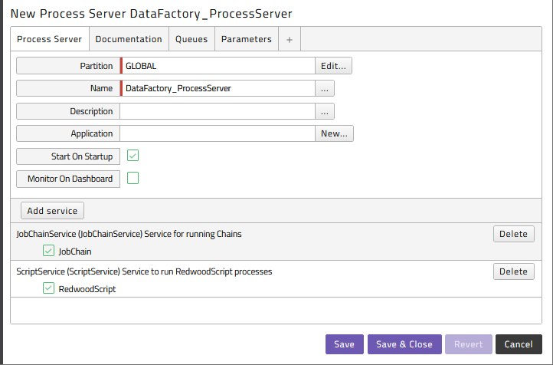Click Save & Close
The width and height of the screenshot is (553, 365).
(404, 344)
